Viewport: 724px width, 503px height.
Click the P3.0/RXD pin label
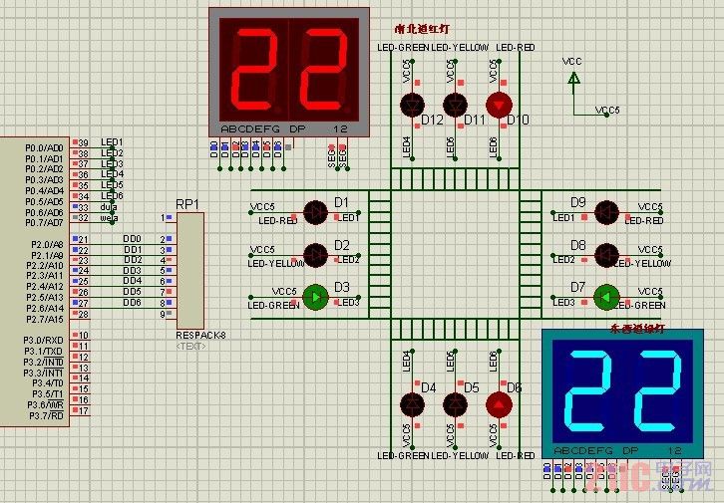coord(44,341)
